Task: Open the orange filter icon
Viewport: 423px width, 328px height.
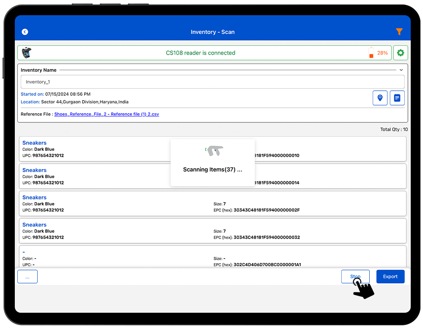Action: click(399, 32)
